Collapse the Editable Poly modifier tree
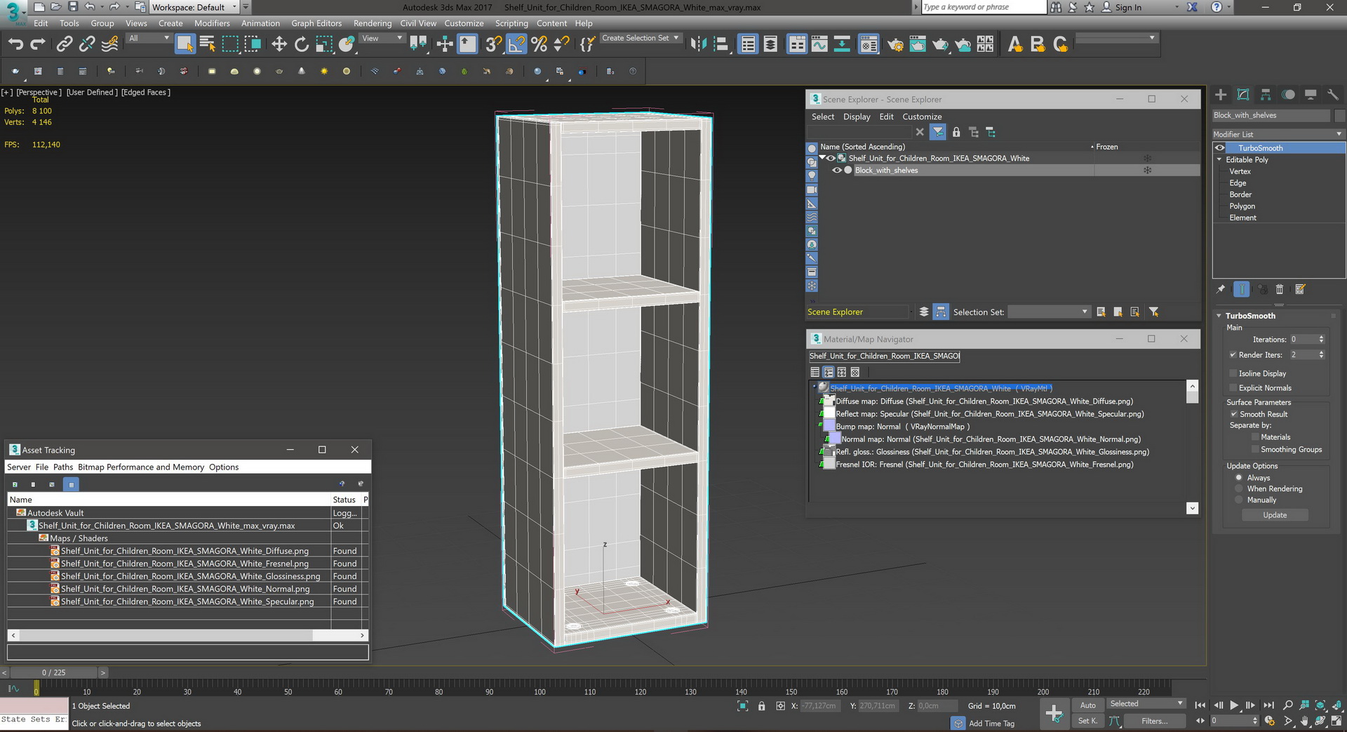Screen dimensions: 1347x732 (1219, 160)
